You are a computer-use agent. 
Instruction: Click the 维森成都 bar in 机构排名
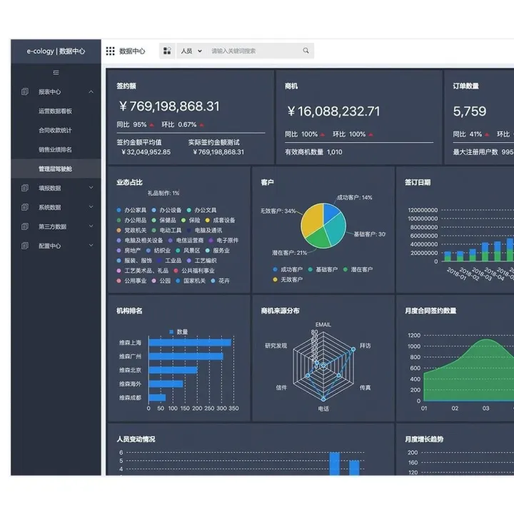click(157, 398)
